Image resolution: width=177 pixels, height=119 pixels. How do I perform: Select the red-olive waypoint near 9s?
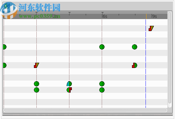click(151, 28)
